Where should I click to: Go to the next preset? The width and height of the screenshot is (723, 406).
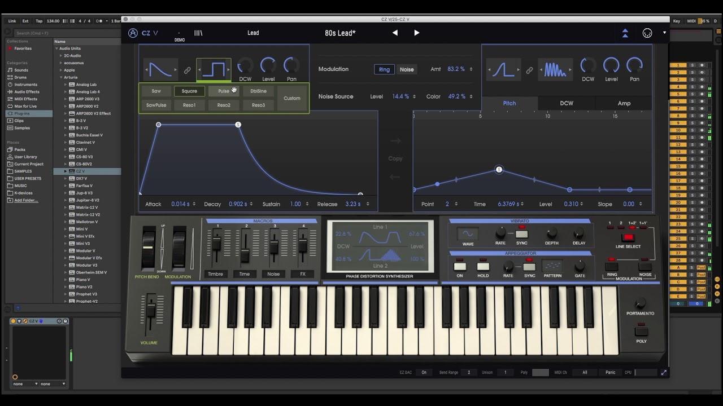coord(416,33)
